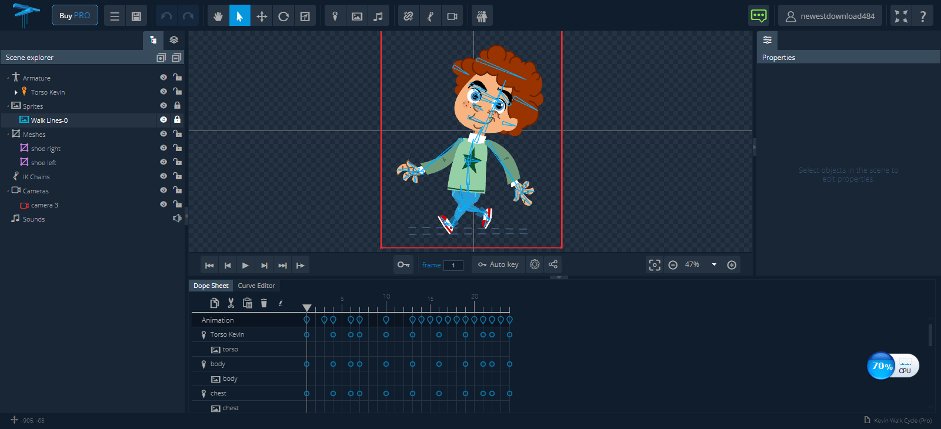Click the share animation icon
941x429 pixels.
click(553, 264)
